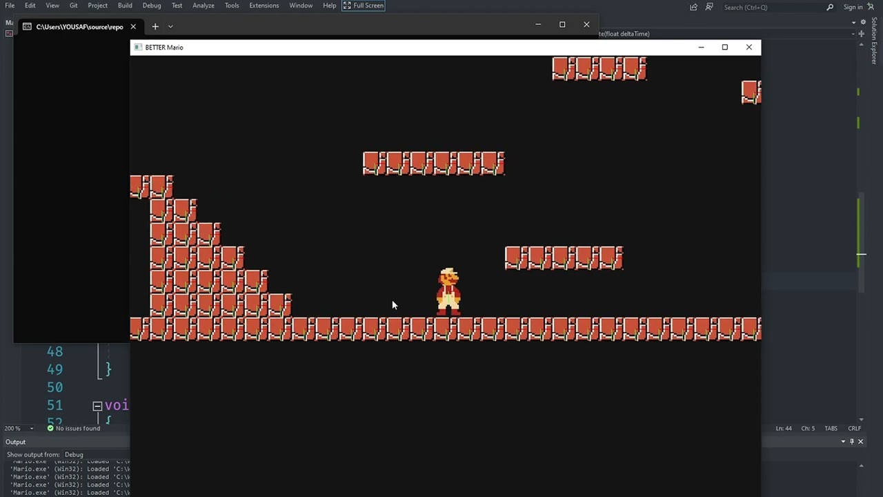The width and height of the screenshot is (883, 497).
Task: Open the Git menu
Action: coord(73,6)
